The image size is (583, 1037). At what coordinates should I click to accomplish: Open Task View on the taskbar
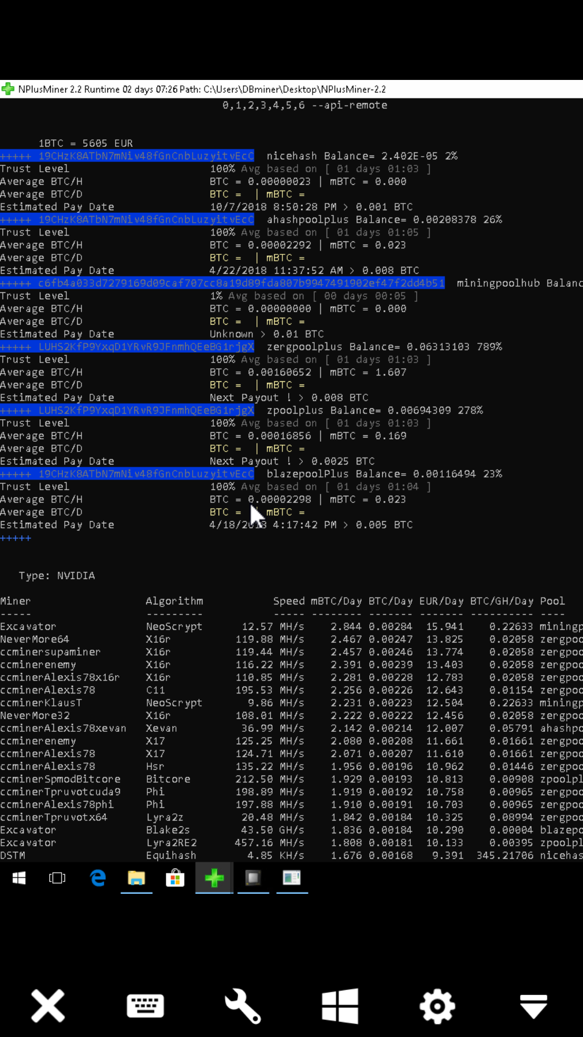(x=57, y=878)
